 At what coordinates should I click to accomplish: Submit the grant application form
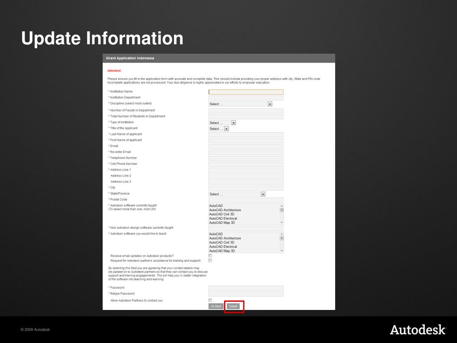(233, 306)
